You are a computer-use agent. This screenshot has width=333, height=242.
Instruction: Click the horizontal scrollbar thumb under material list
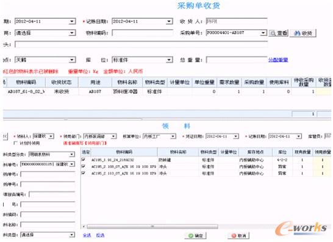tap(152, 227)
